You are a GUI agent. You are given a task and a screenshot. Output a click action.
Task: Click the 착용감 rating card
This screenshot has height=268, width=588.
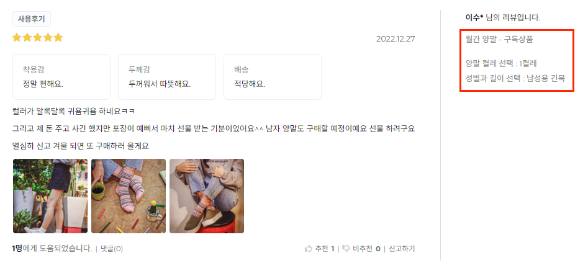click(61, 77)
